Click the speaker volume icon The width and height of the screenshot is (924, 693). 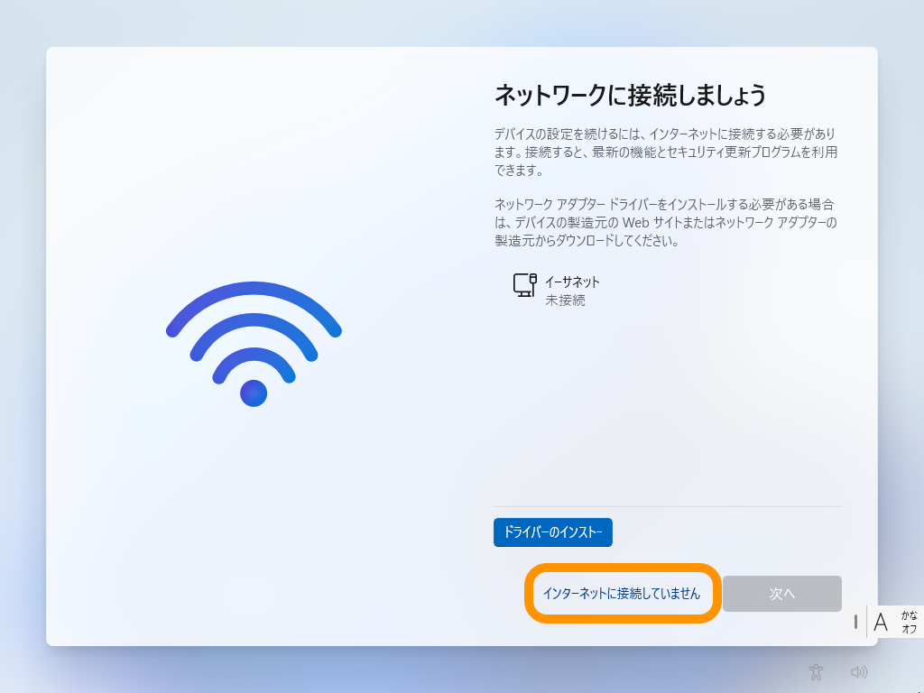point(859,671)
